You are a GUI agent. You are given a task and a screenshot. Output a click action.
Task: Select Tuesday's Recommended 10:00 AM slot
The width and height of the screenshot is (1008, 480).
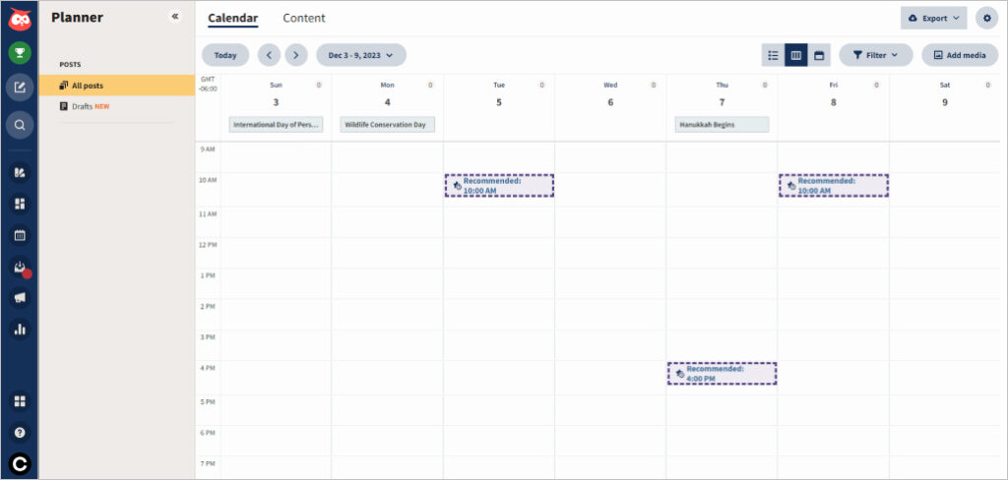point(499,186)
